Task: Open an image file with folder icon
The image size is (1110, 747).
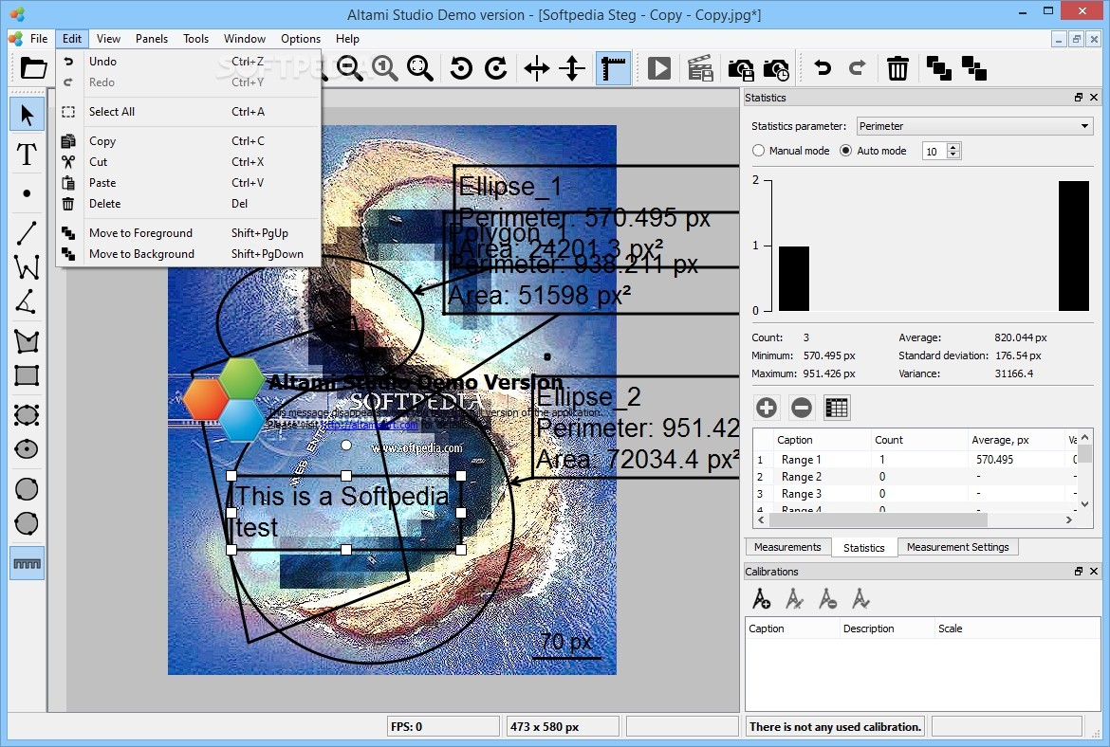Action: click(32, 68)
